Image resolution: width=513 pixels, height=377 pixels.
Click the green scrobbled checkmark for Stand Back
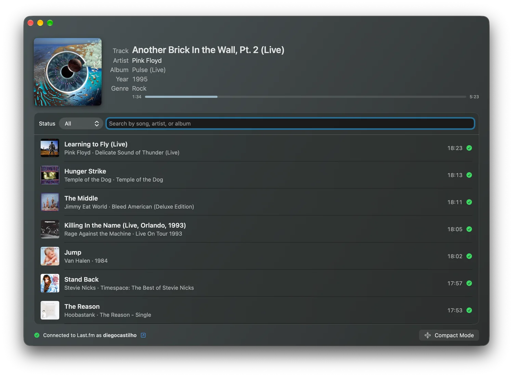point(469,283)
